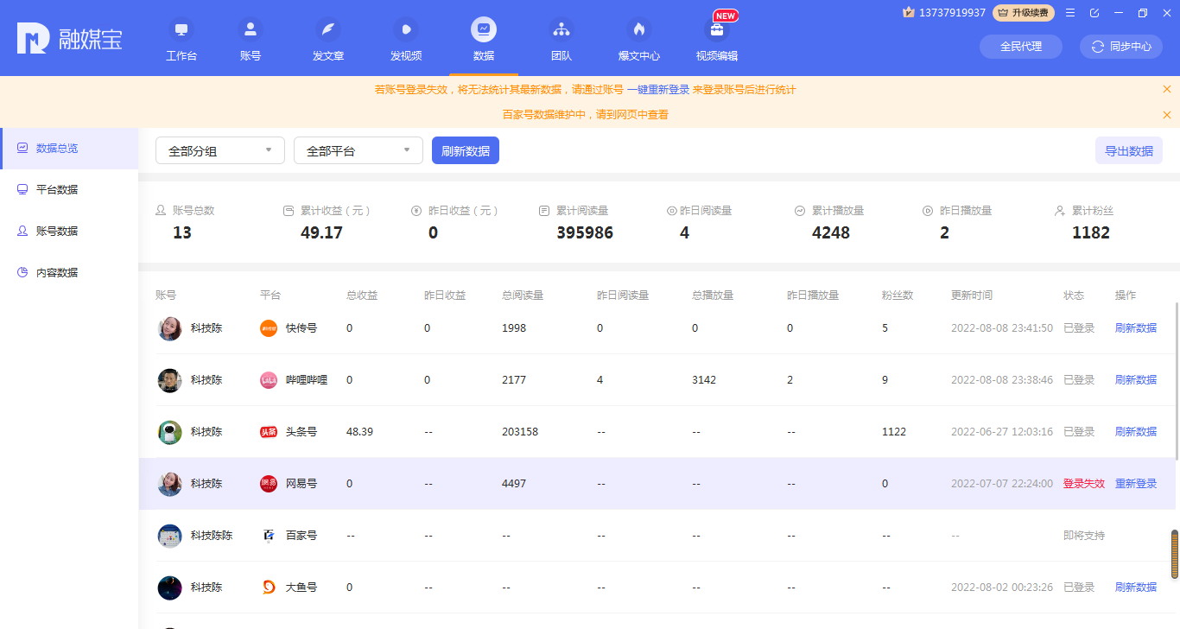Open the 发视频 video publishing icon
Image resolution: width=1180 pixels, height=629 pixels.
[406, 29]
